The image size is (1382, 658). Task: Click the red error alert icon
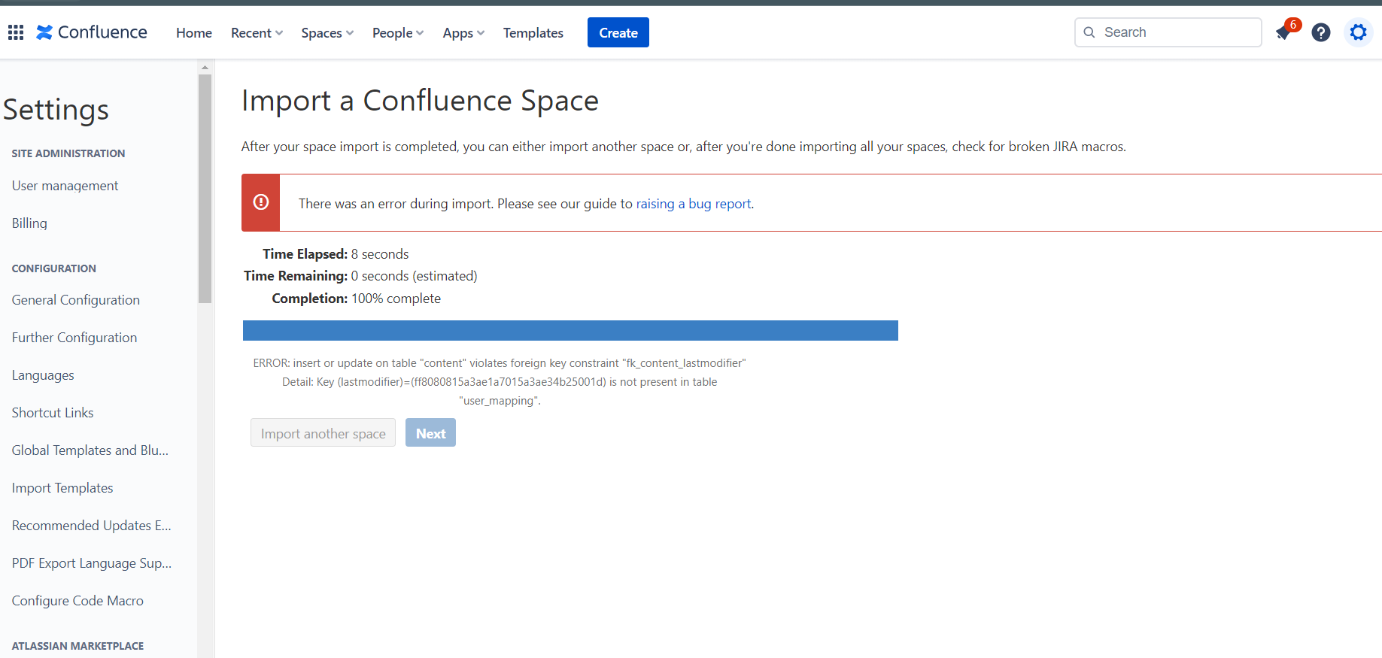[261, 202]
